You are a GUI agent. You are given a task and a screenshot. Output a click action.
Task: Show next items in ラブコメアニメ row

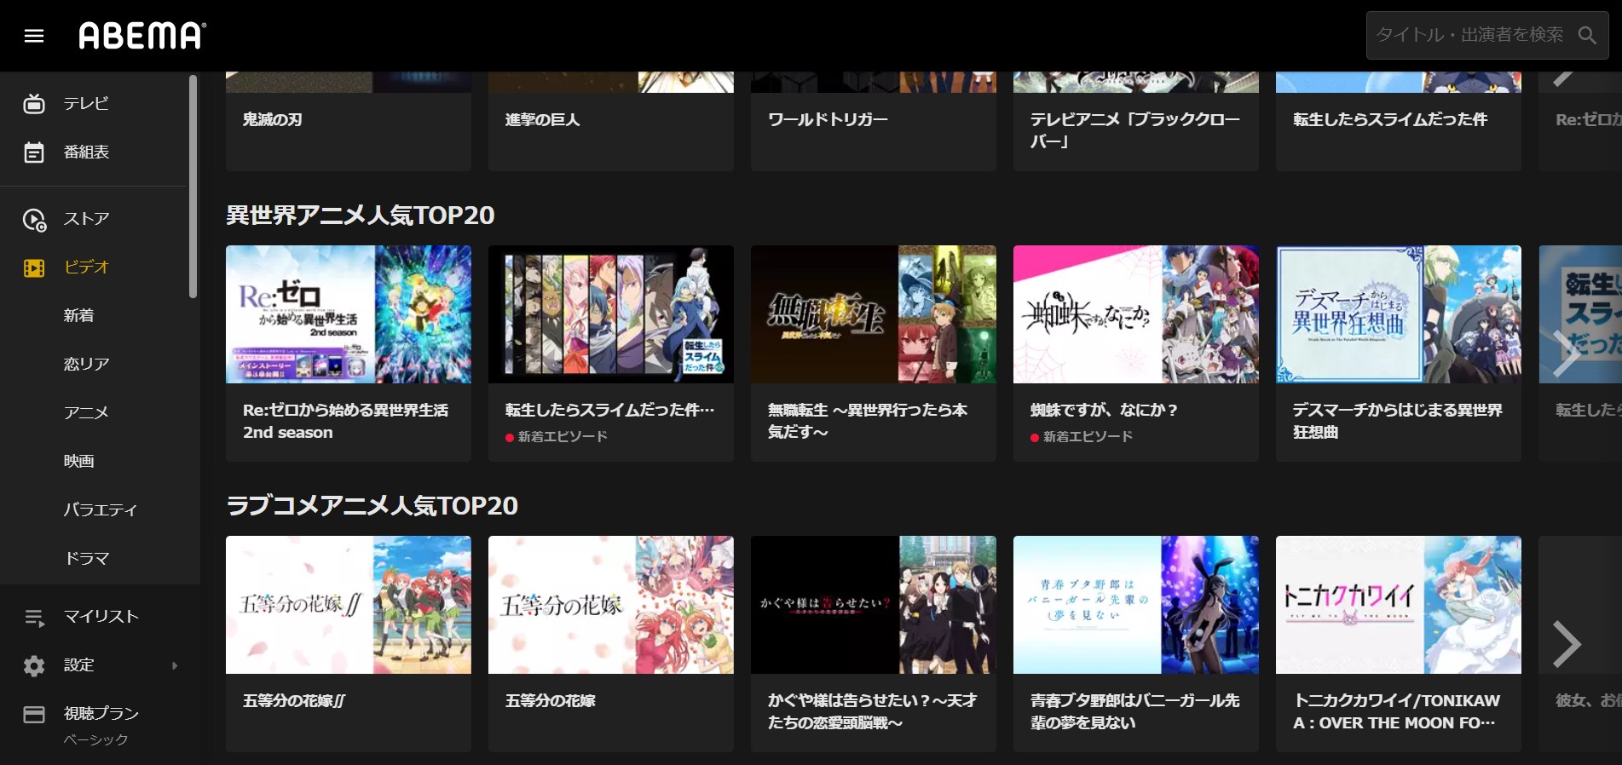pos(1567,644)
